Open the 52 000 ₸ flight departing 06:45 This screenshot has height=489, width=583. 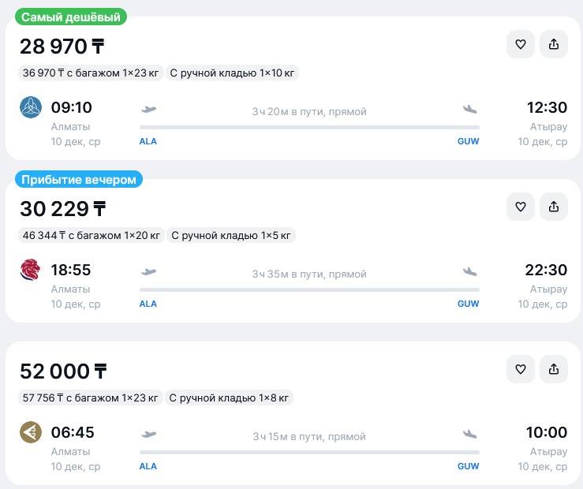(62, 371)
